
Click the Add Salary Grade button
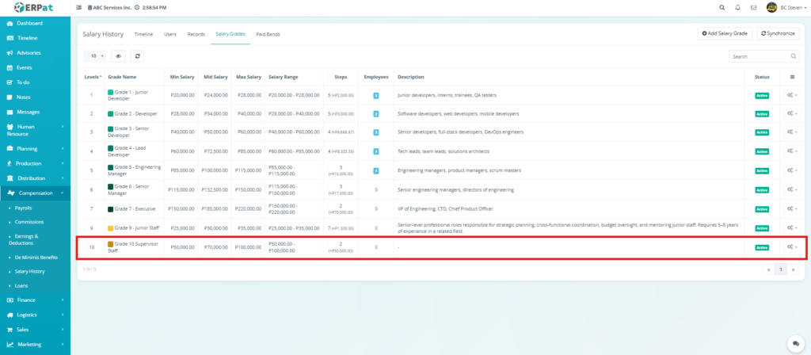725,33
